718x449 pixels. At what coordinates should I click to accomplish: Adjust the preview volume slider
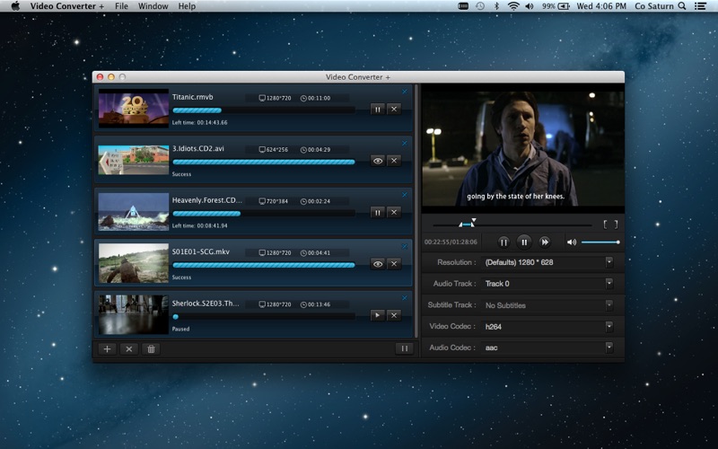[600, 242]
